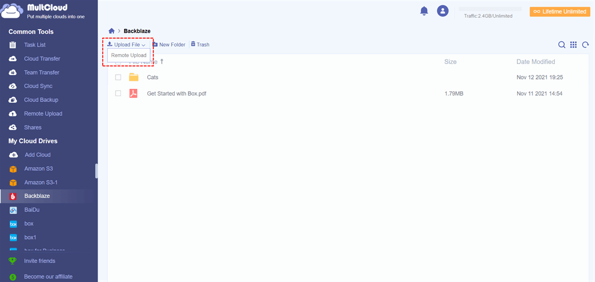The width and height of the screenshot is (595, 282).
Task: Choose Remote Upload from the dropdown menu
Action: [129, 56]
